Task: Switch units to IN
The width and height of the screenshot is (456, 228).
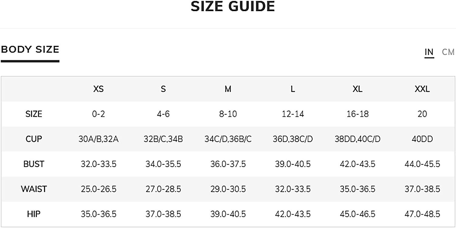Action: (429, 52)
